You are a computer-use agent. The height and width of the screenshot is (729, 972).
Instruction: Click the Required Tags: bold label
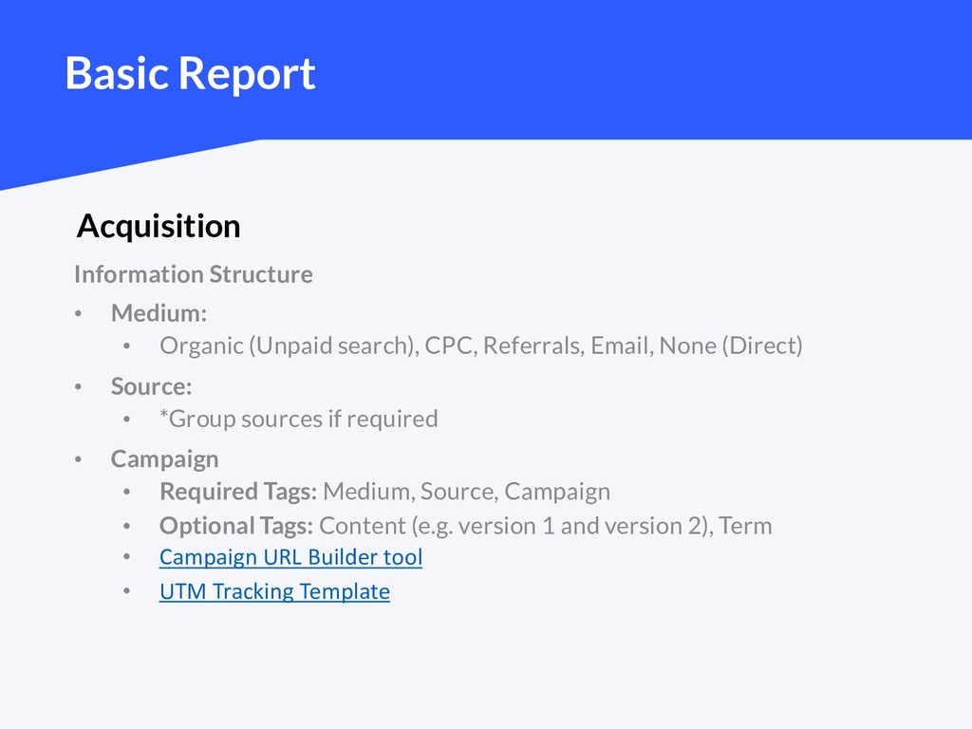238,492
